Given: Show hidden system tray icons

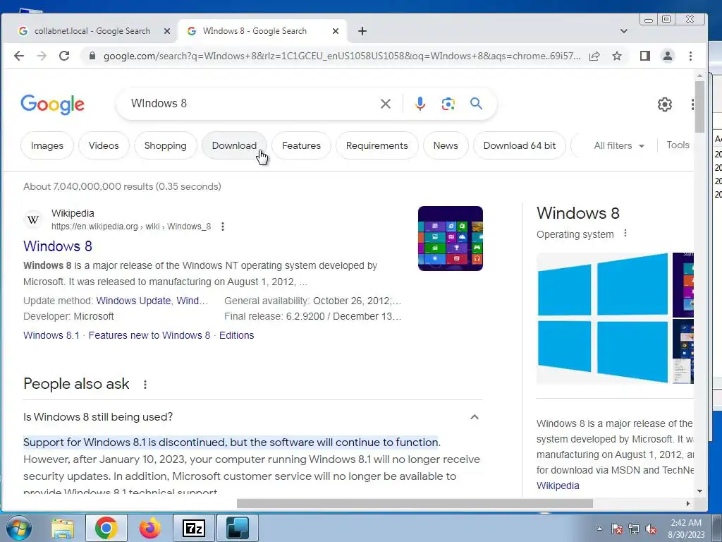Looking at the screenshot, I should 599,529.
